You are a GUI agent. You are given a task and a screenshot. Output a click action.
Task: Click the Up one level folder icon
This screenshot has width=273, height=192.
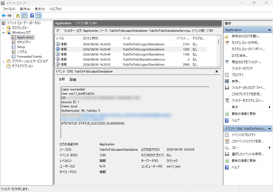[x=18, y=15]
